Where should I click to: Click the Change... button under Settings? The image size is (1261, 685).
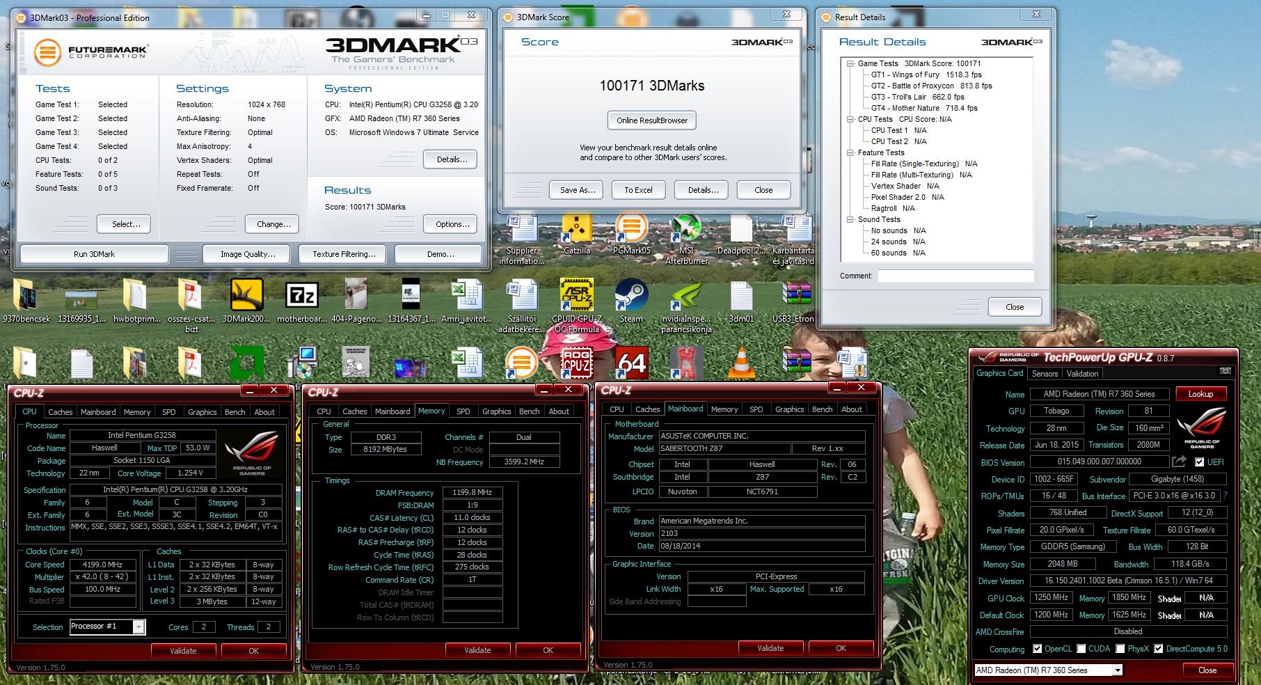(273, 224)
